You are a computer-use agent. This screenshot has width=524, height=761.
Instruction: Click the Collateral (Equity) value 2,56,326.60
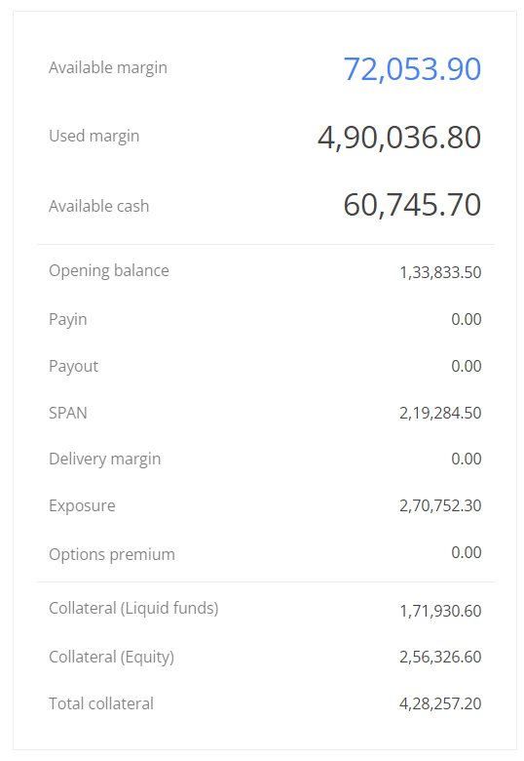pos(440,658)
